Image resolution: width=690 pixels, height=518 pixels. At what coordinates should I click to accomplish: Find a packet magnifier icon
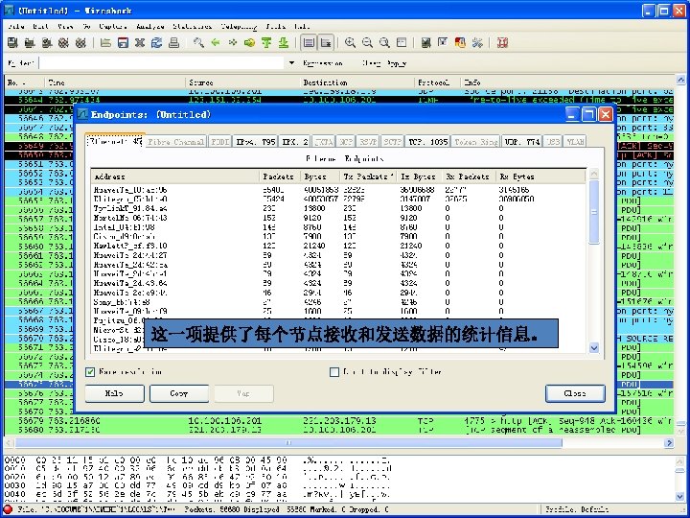[198, 43]
